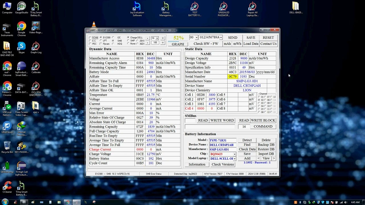Open DELL-E6420 folder on desktop

point(296,8)
